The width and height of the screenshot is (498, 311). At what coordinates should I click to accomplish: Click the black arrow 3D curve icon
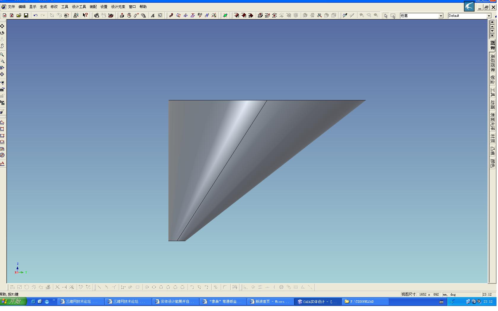[x=171, y=15]
